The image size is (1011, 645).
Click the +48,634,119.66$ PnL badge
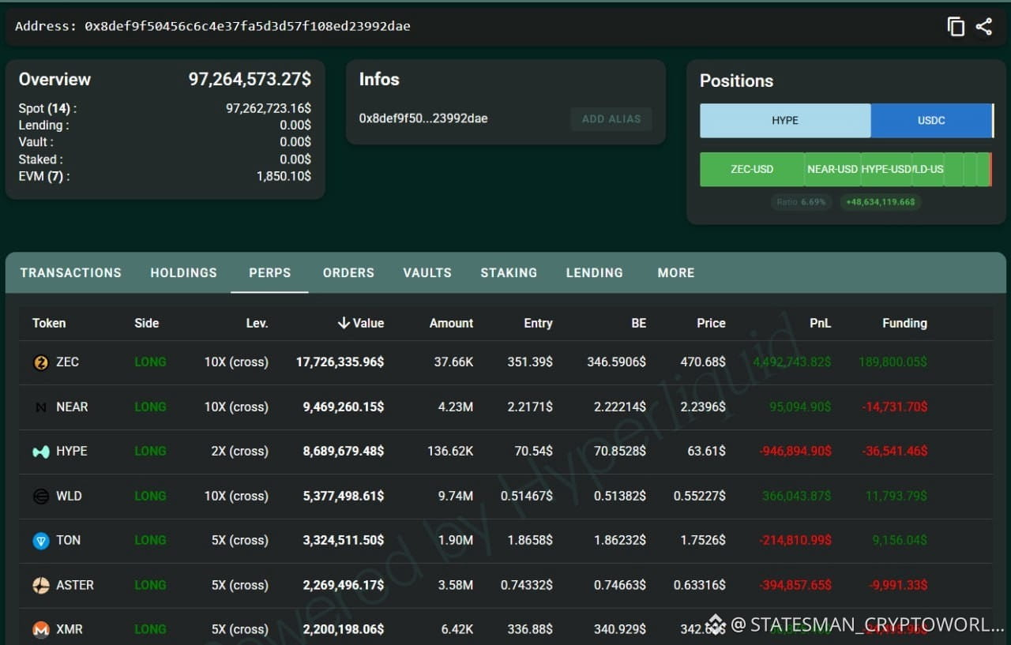(881, 202)
